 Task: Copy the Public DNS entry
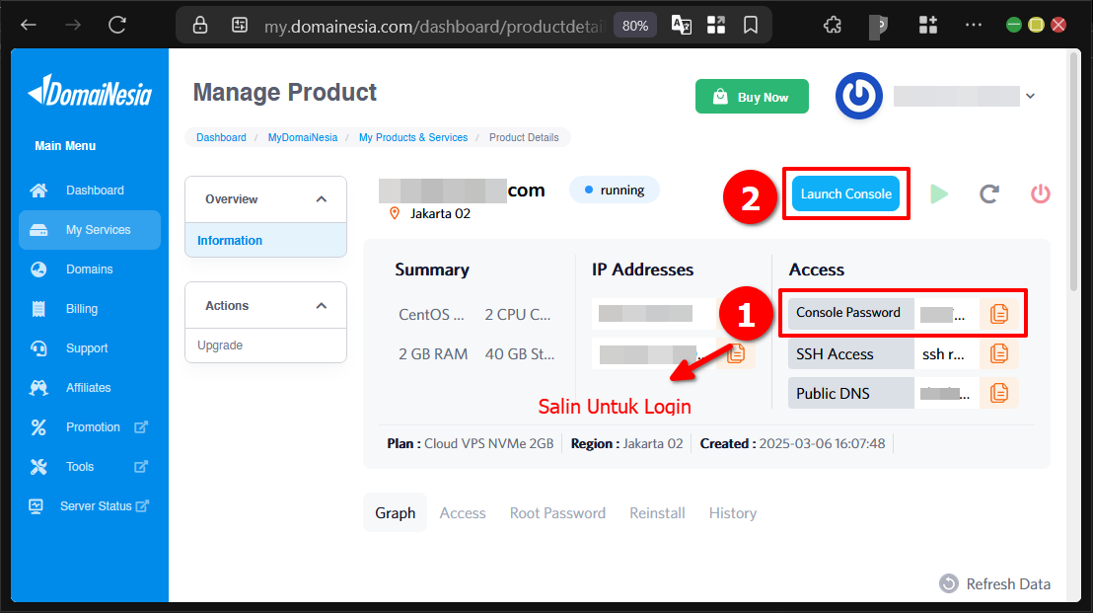[x=999, y=392]
